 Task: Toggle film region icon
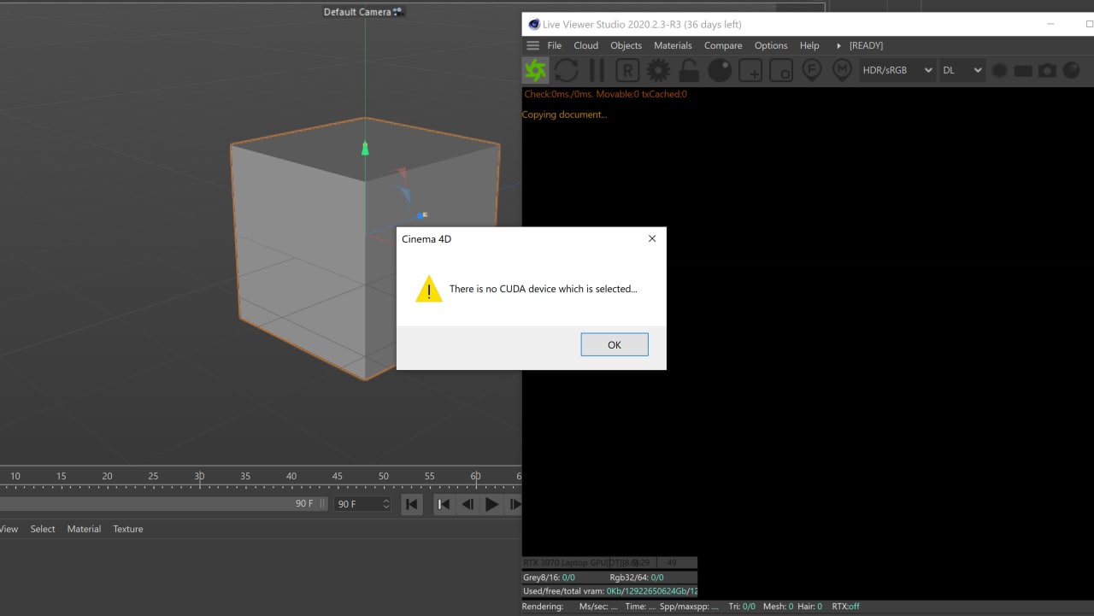[x=781, y=70]
